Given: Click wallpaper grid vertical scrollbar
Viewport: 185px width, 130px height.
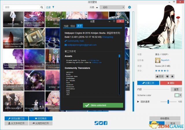Looking at the screenshot, I should 133,61.
